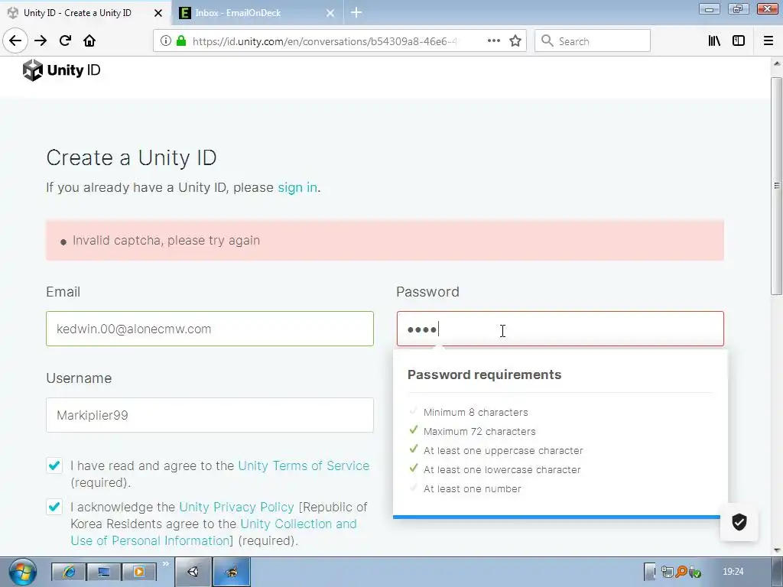Click the page vertical scrollbar thumb
The image size is (783, 587).
(x=777, y=186)
